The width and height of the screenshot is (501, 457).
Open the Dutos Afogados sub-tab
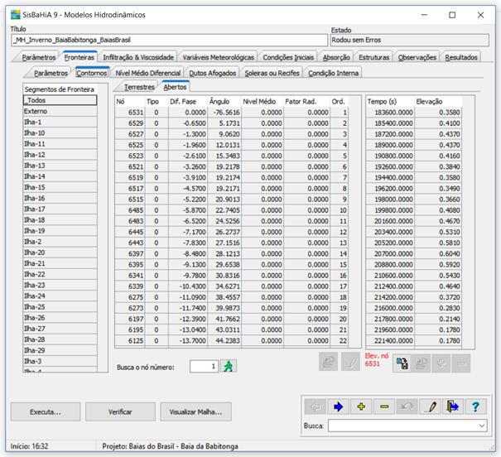[213, 73]
